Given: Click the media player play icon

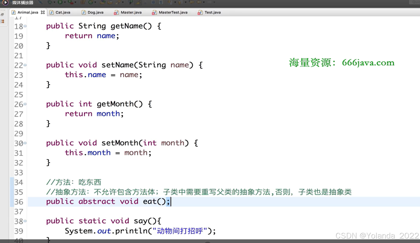Looking at the screenshot, I should click(x=5, y=2).
